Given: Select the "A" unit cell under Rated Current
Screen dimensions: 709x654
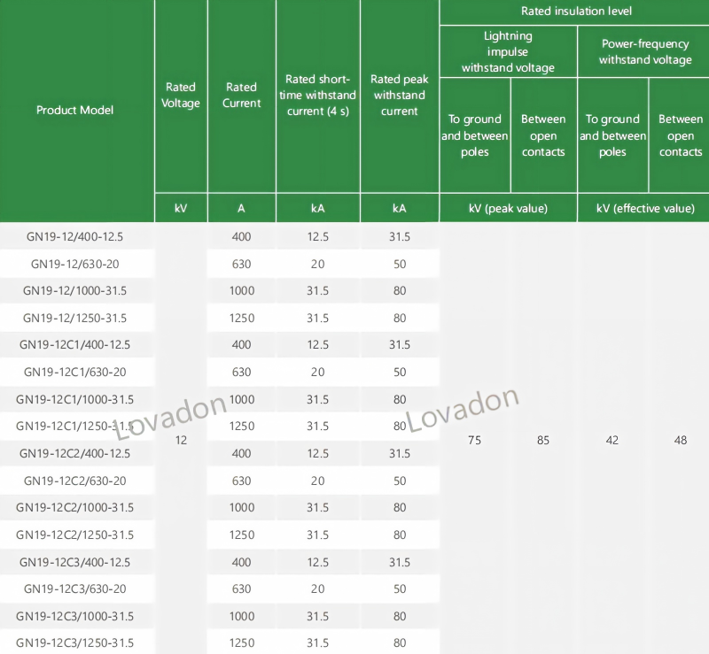Looking at the screenshot, I should (x=241, y=208).
